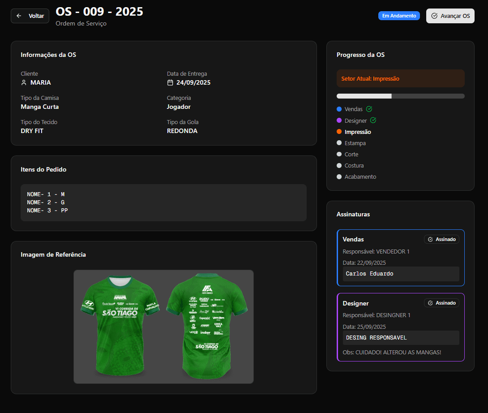
Task: Click the green checkmark next to Designer step
Action: (373, 120)
